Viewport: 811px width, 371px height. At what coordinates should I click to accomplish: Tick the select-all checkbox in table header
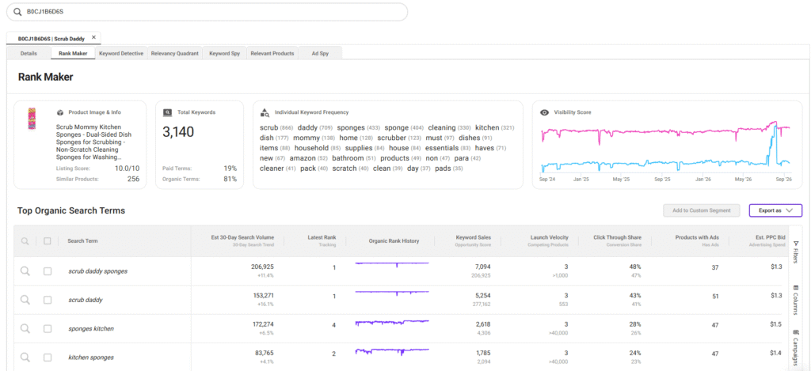tap(48, 240)
